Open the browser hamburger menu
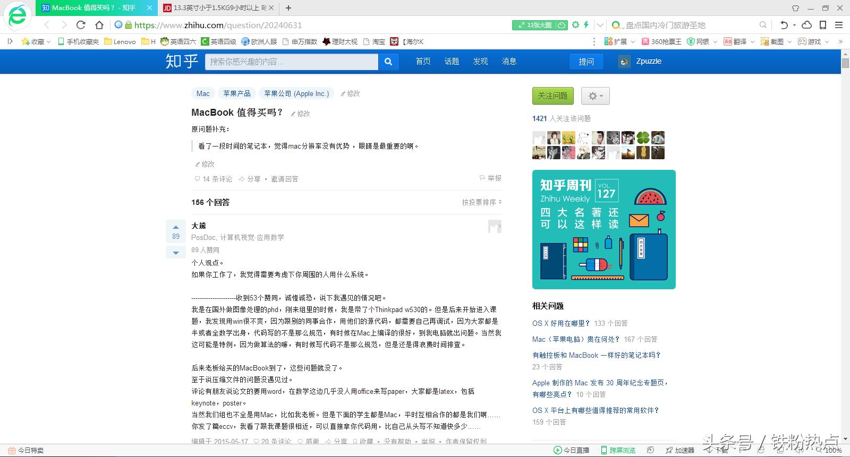Viewport: 850px width, 457px height. point(839,25)
